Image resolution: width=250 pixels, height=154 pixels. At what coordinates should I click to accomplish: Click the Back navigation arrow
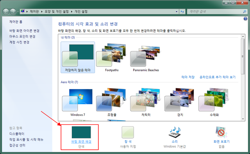tap(6, 11)
